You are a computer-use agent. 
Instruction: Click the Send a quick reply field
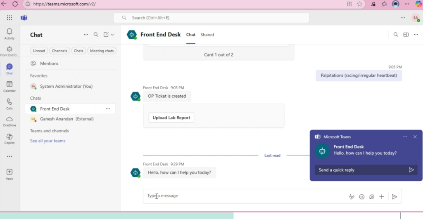click(361, 170)
